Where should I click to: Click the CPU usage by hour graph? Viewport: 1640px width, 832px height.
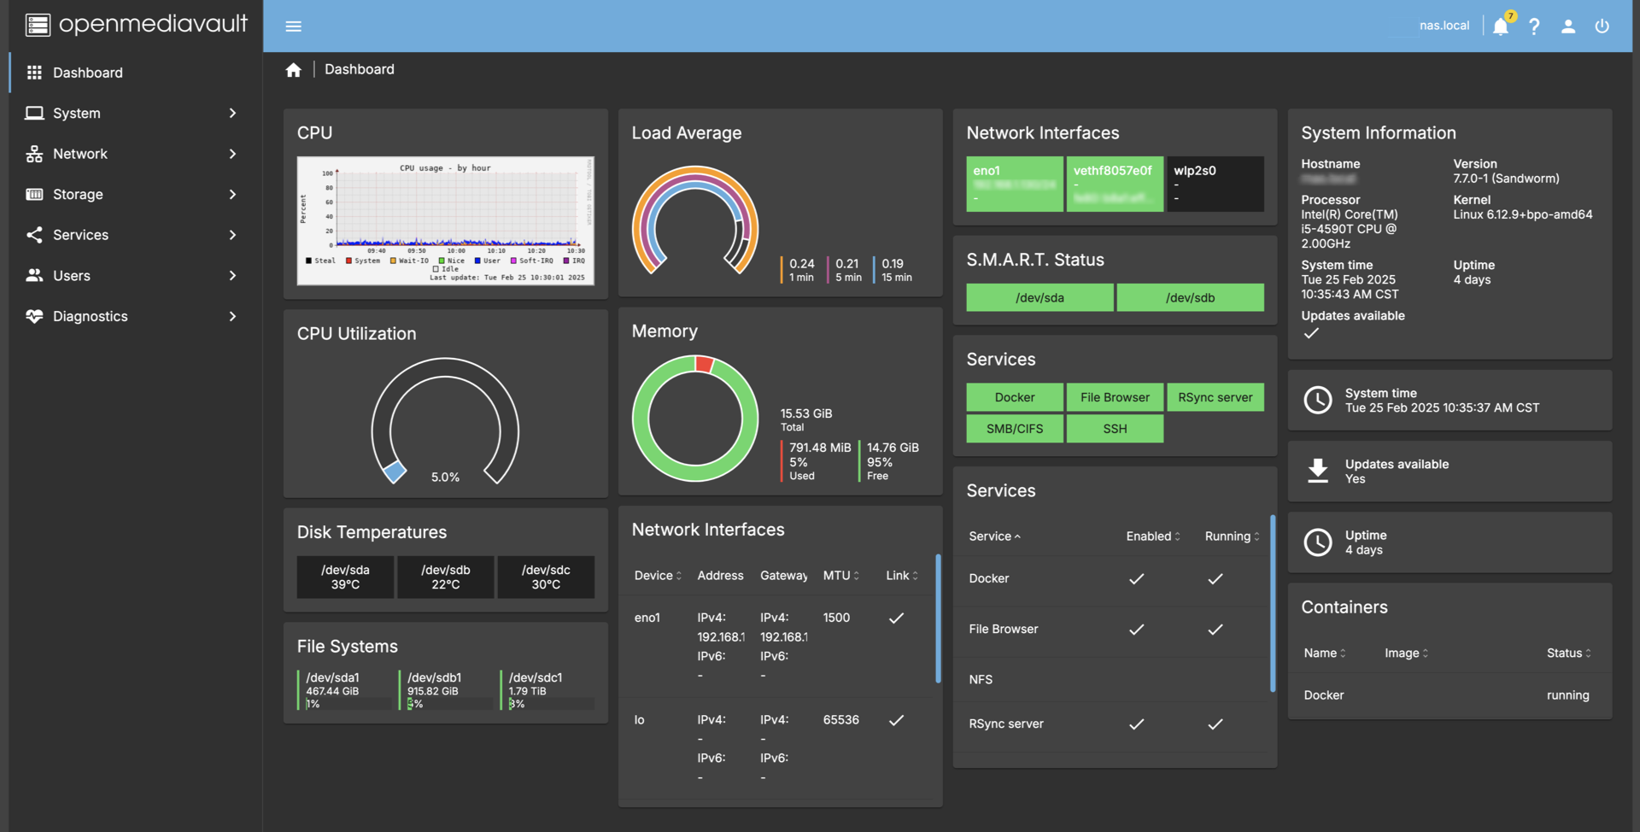pos(445,220)
